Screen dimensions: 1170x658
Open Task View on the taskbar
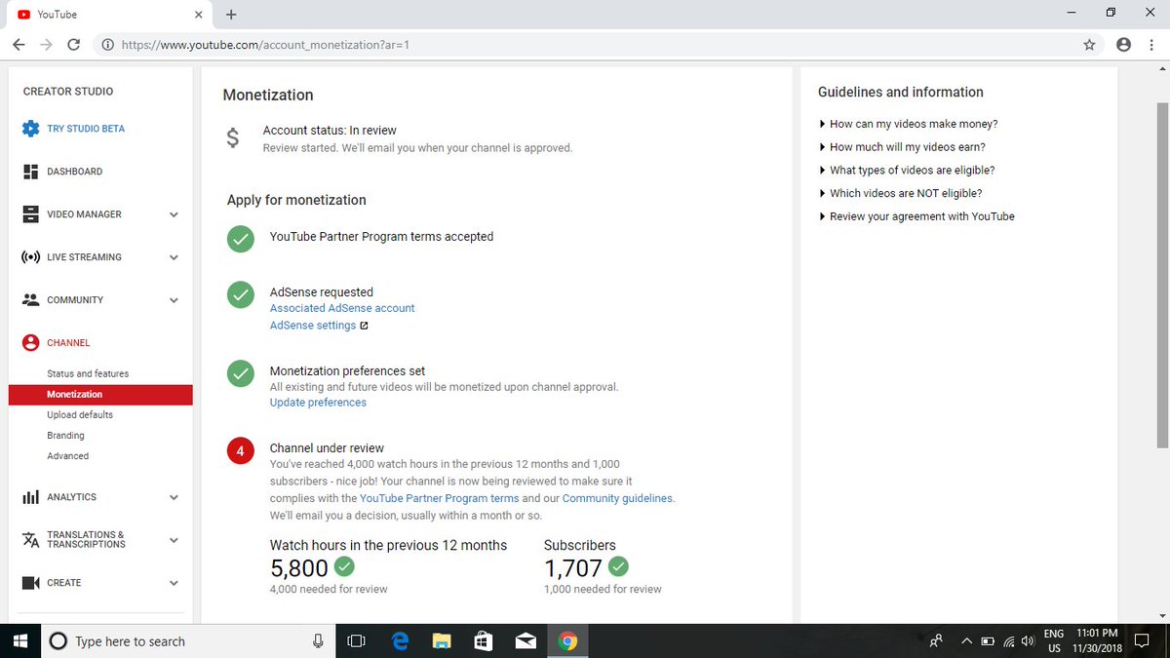click(x=357, y=641)
